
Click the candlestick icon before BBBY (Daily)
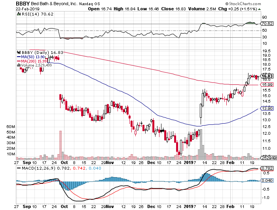[19, 53]
